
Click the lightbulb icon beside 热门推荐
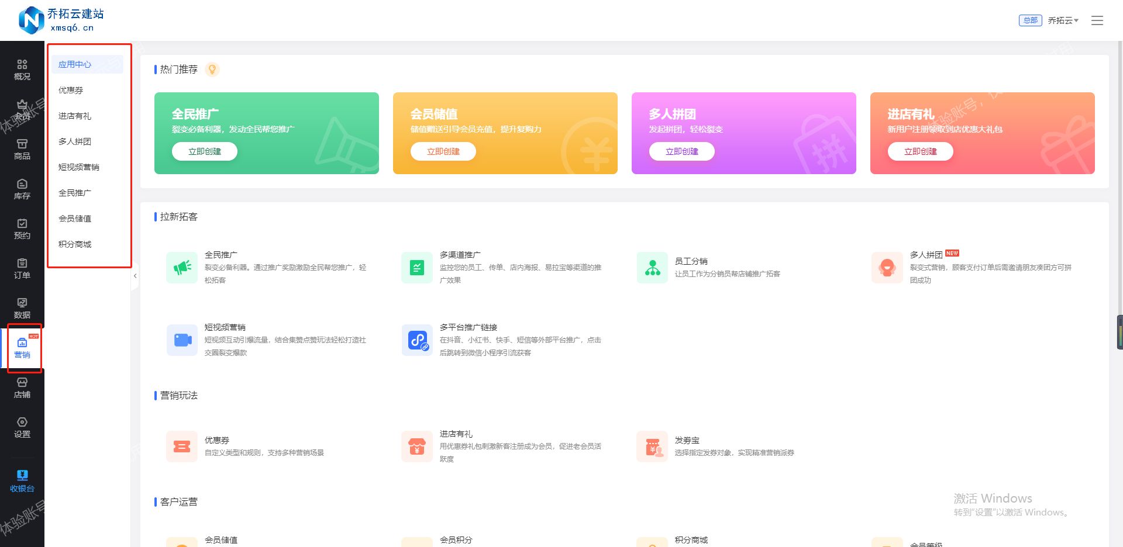[212, 70]
